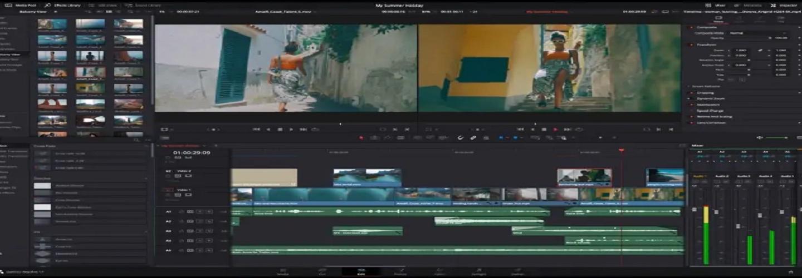Jump to first frame in source viewer
802x278 pixels.
tap(256, 130)
